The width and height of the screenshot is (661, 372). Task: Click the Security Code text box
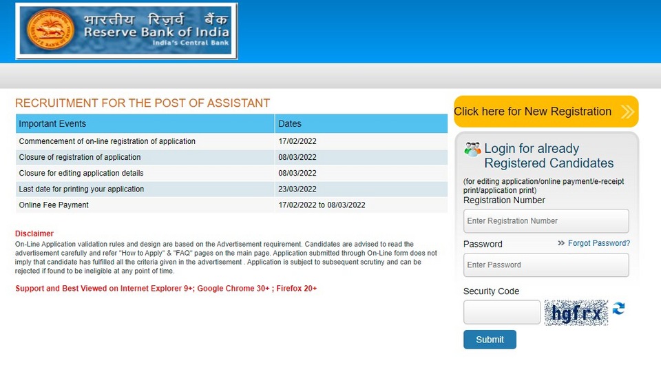coord(502,312)
